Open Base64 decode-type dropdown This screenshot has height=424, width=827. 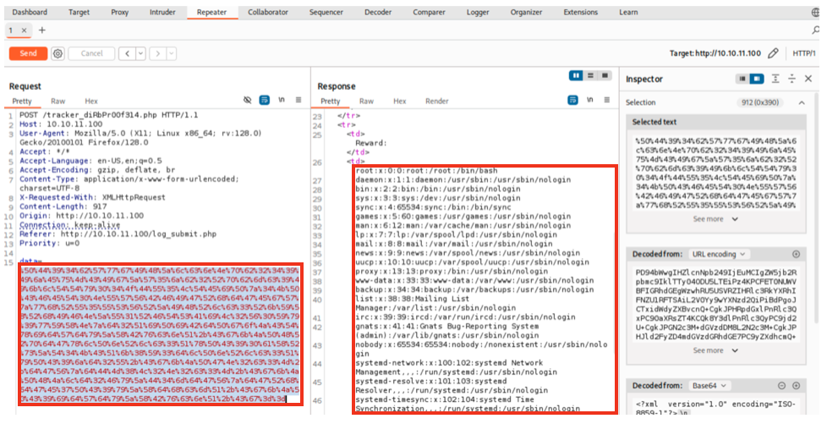709,385
